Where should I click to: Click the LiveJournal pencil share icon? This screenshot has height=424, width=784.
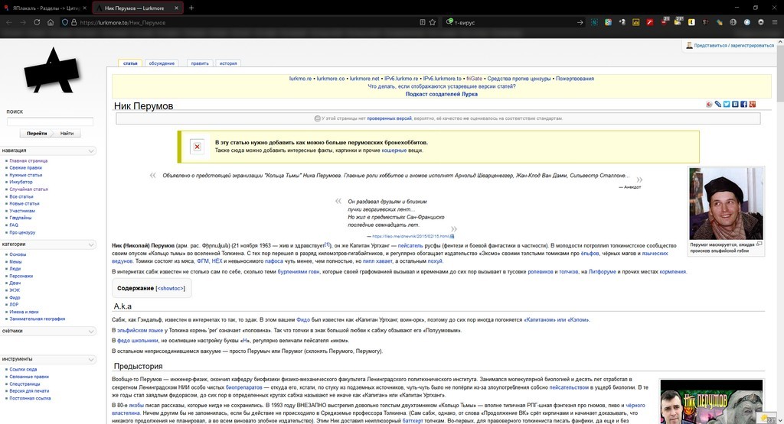718,104
